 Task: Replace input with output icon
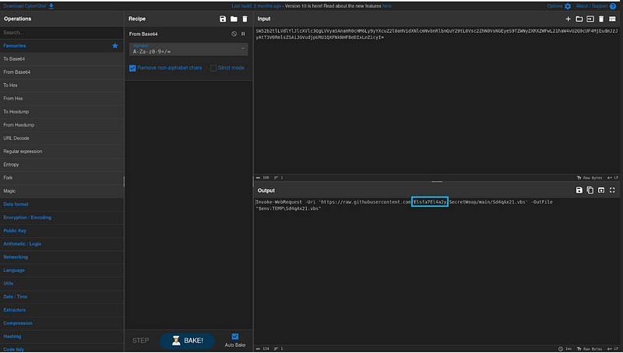tap(601, 190)
